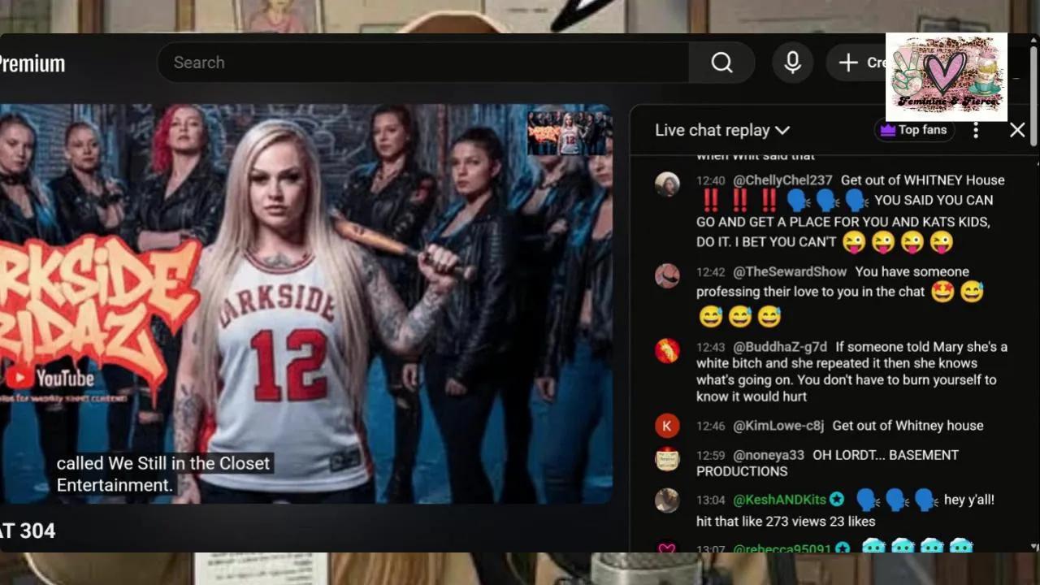Click @ChellyChel237 avatar in chat
This screenshot has width=1040, height=585.
point(667,184)
